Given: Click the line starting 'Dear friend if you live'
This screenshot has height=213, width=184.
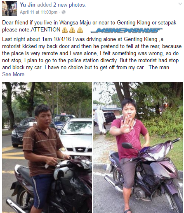Looking at the screenshot, I should point(89,22).
